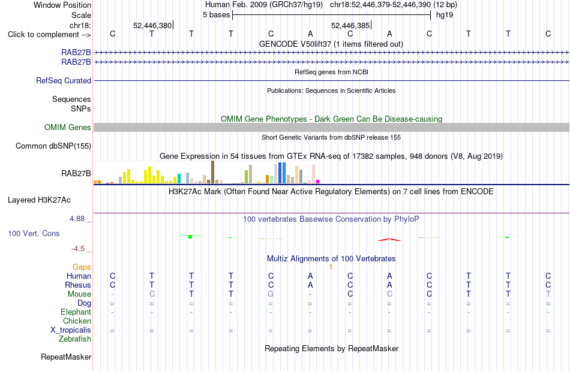The height and width of the screenshot is (371, 570).
Task: Click the Dog alignment row label
Action: (x=84, y=303)
